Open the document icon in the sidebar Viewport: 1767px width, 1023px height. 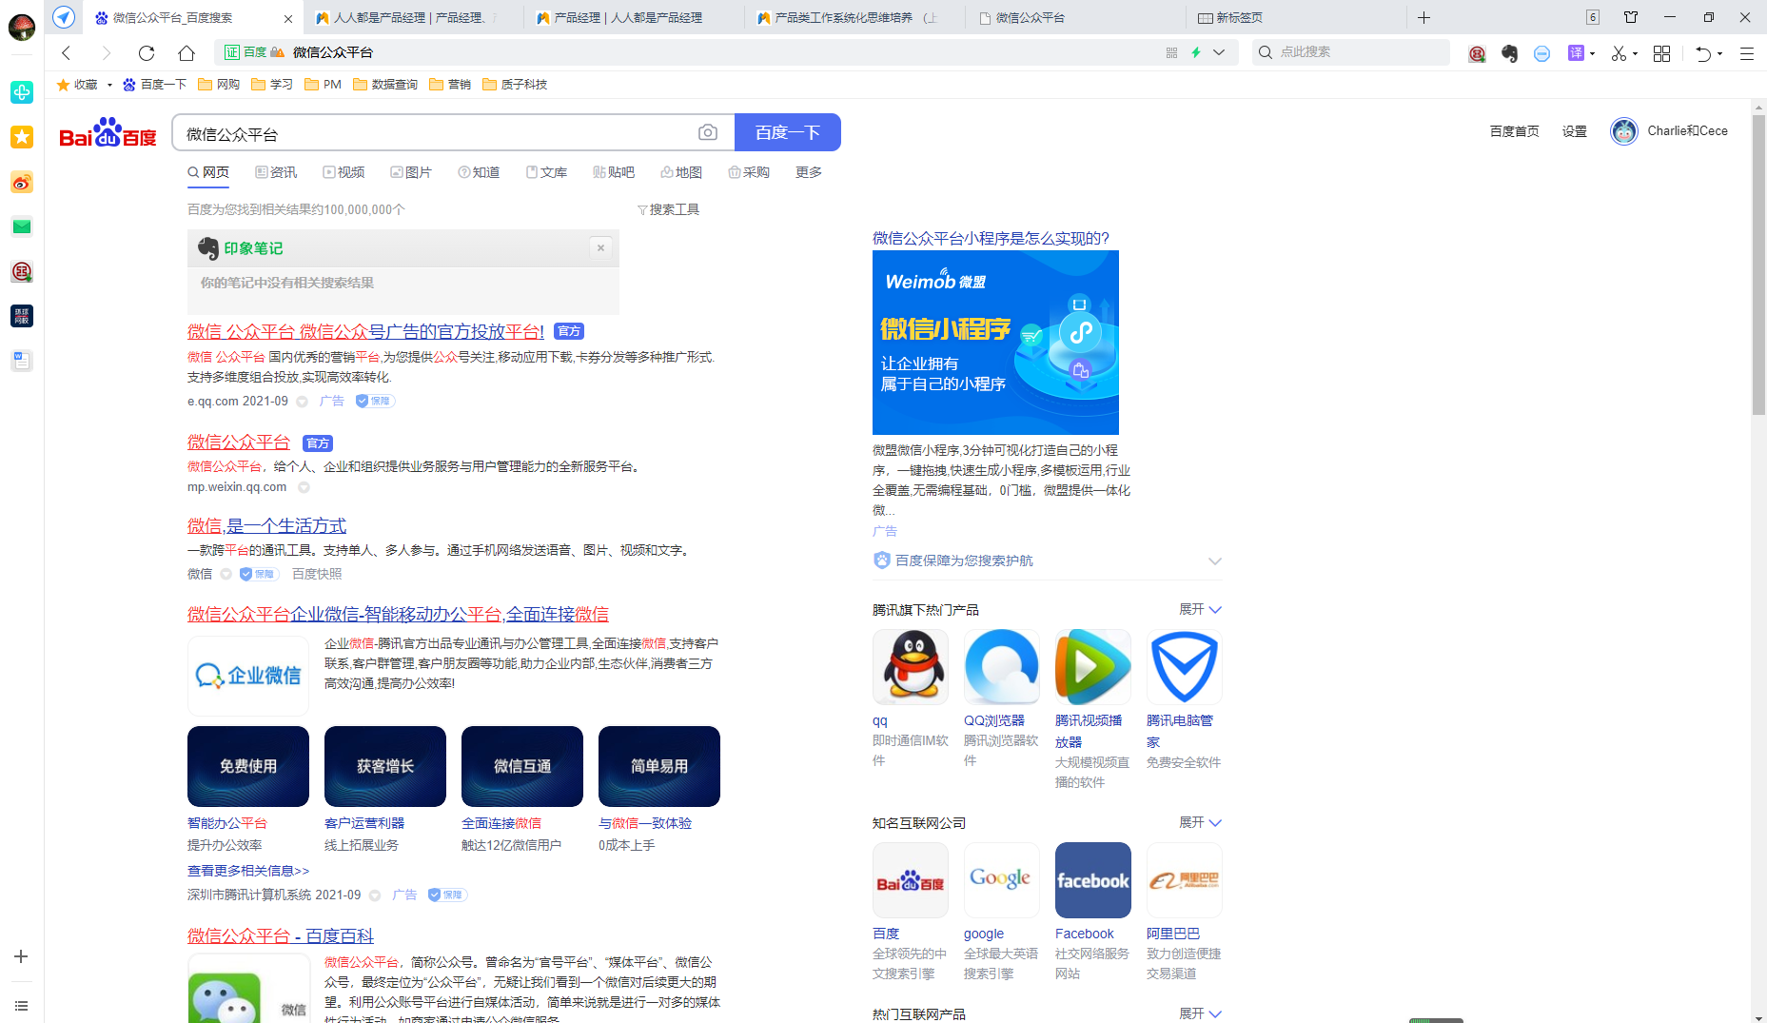[x=22, y=361]
